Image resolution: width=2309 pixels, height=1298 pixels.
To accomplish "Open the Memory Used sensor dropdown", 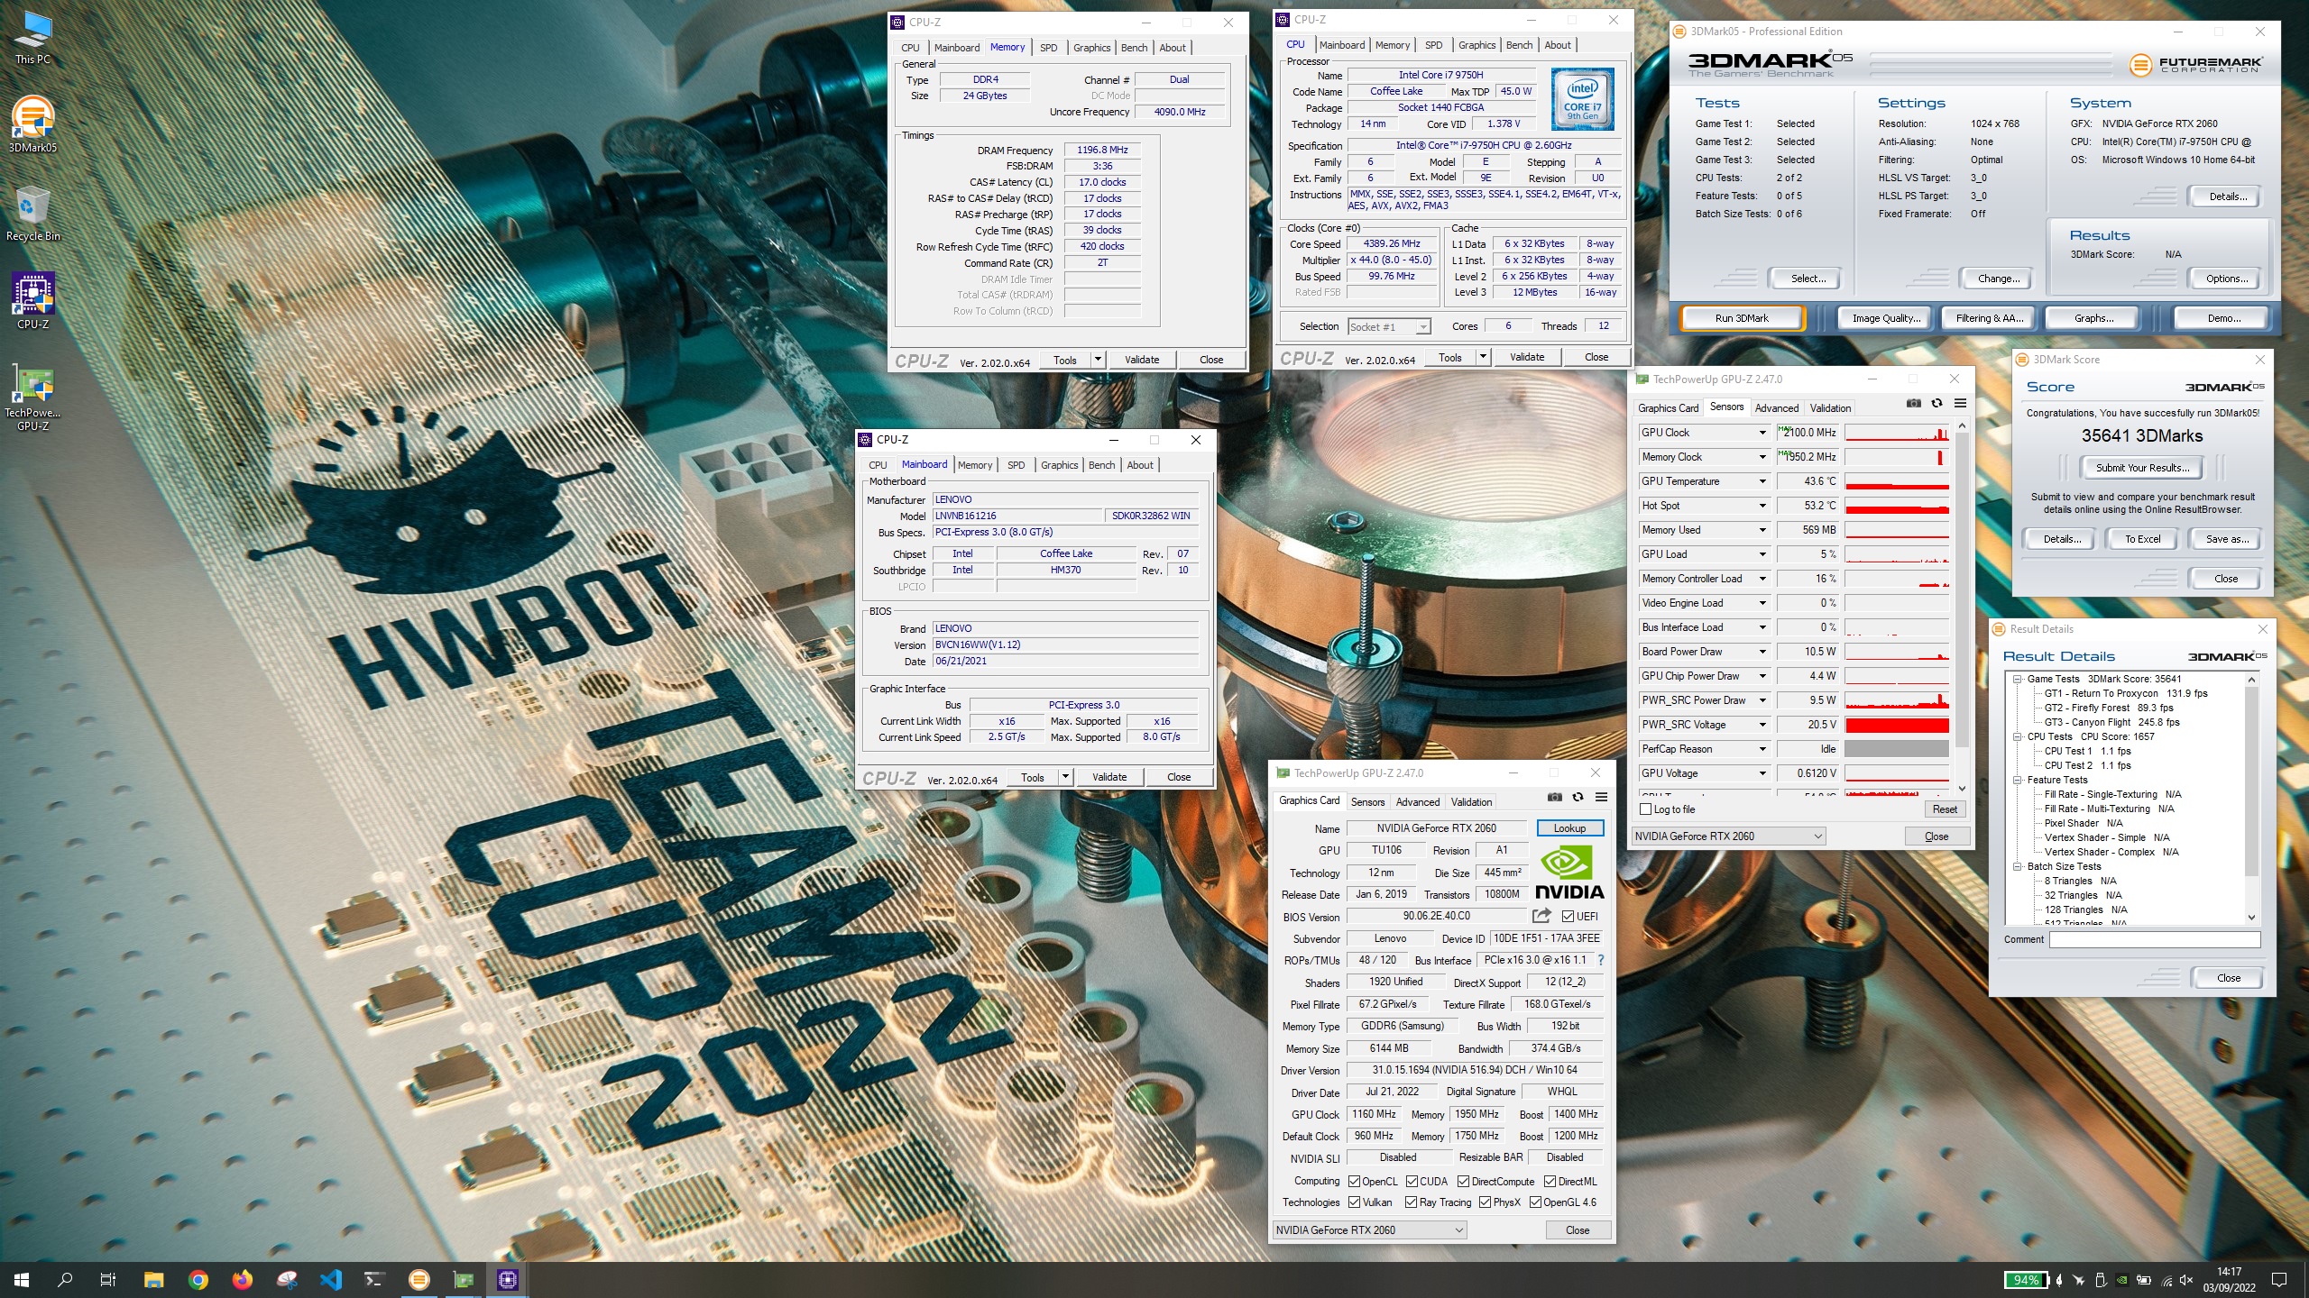I will click(x=1762, y=530).
